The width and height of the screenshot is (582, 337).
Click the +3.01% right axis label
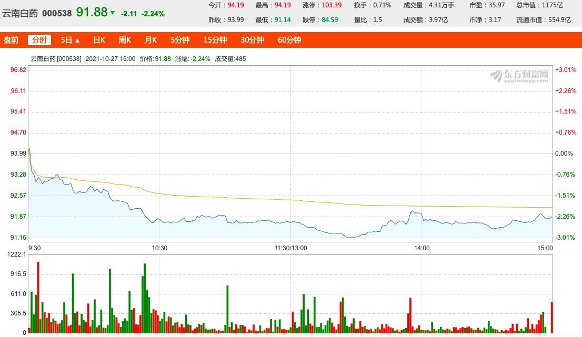pos(566,70)
